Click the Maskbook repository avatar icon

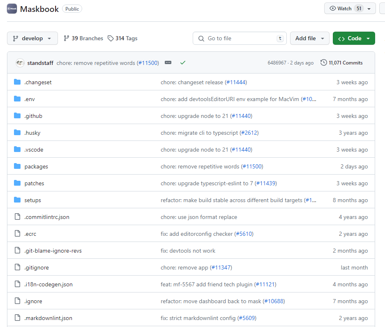pos(12,8)
